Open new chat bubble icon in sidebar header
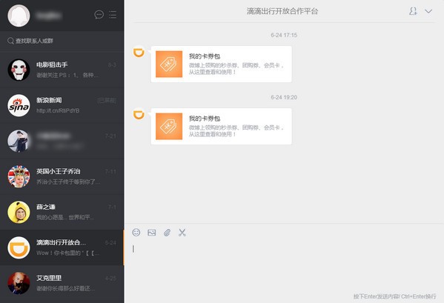This screenshot has width=444, height=303. click(99, 14)
